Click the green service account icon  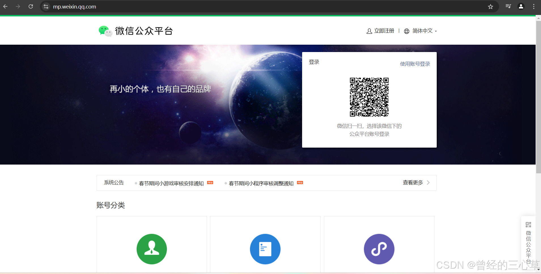(152, 249)
